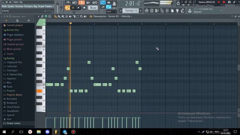Pick the Zoom magnifier tool
The height and width of the screenshot is (135, 240).
(81, 16)
